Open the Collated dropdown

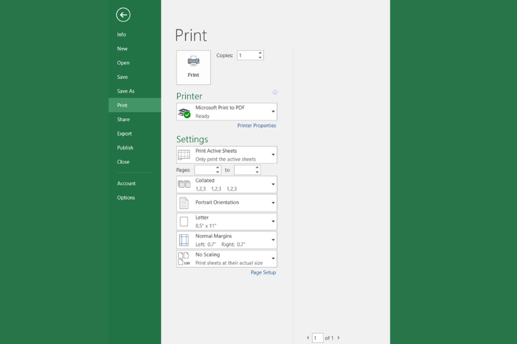(x=226, y=185)
